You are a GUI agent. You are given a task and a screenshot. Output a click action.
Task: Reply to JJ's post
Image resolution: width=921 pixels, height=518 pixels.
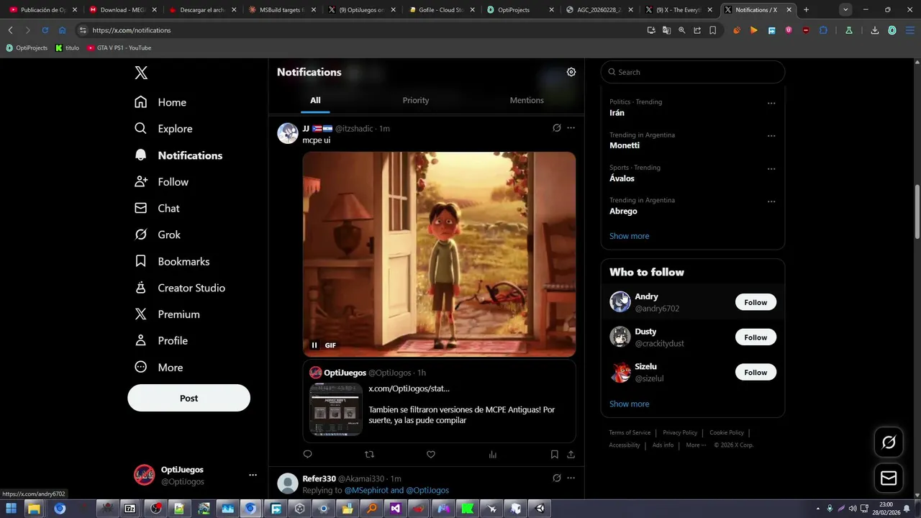(x=308, y=455)
